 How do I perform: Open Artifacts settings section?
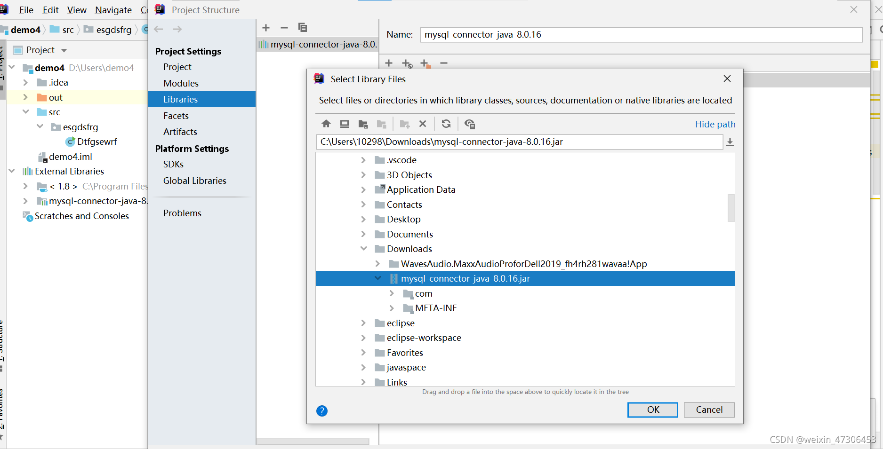[x=180, y=132]
